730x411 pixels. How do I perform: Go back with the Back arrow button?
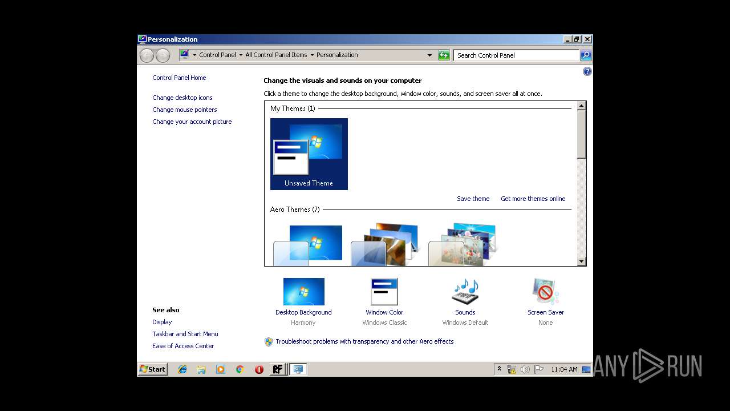click(147, 55)
